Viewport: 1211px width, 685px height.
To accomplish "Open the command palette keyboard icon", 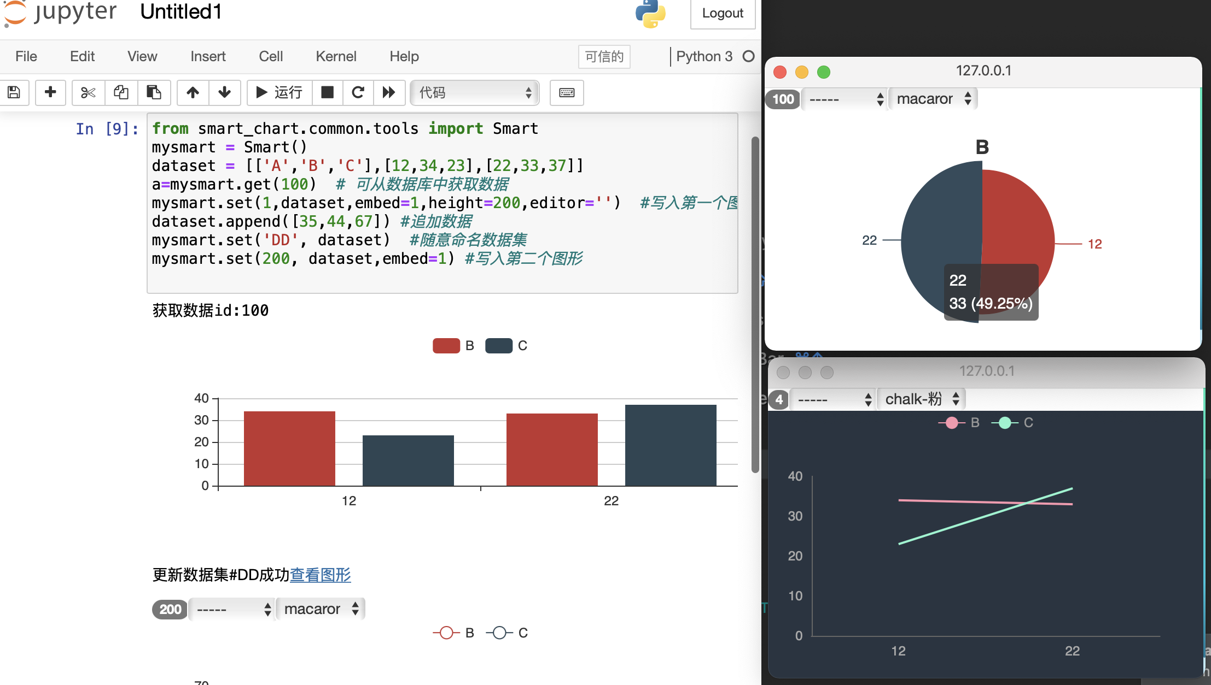I will [x=567, y=92].
